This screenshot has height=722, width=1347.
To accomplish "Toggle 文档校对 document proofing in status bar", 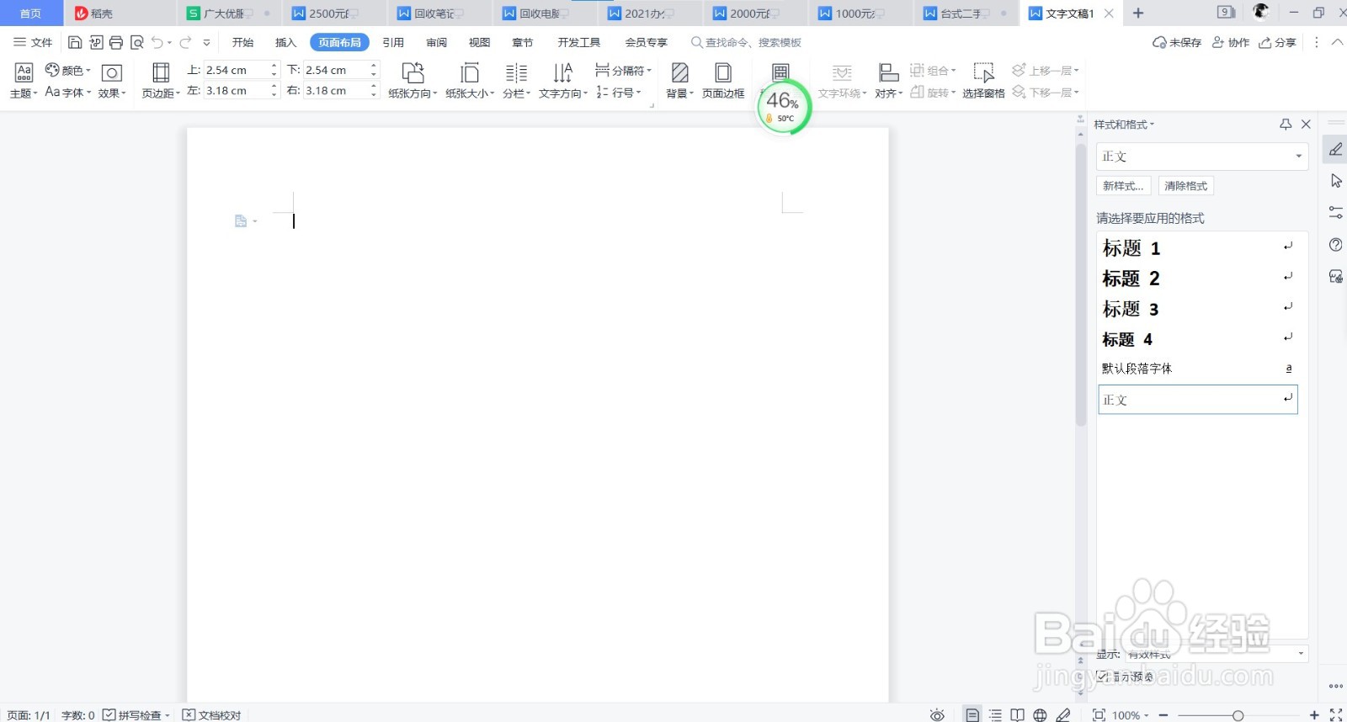I will click(212, 714).
